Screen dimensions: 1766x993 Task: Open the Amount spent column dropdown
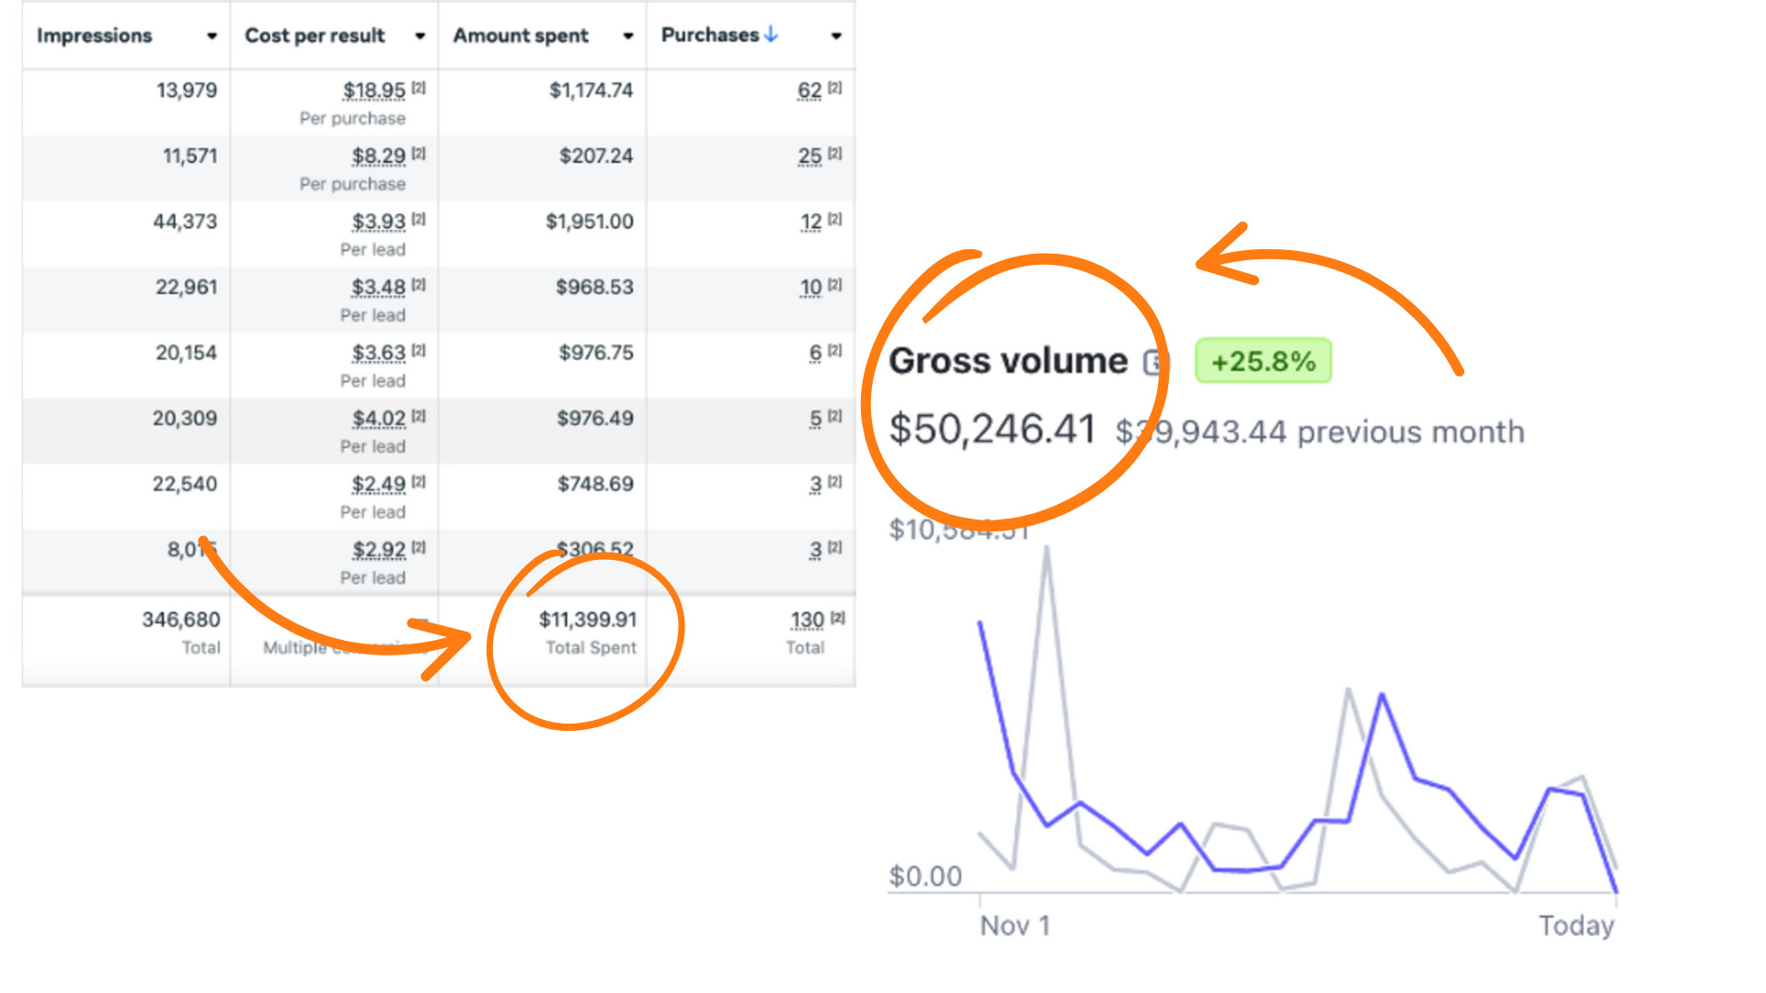click(628, 37)
